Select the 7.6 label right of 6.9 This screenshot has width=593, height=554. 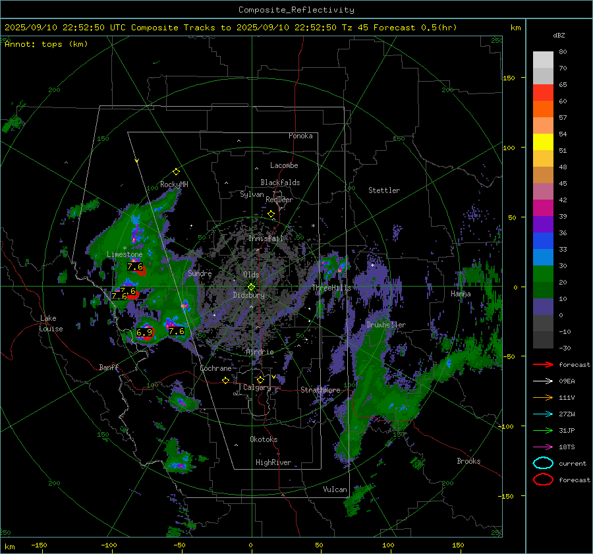(x=176, y=331)
